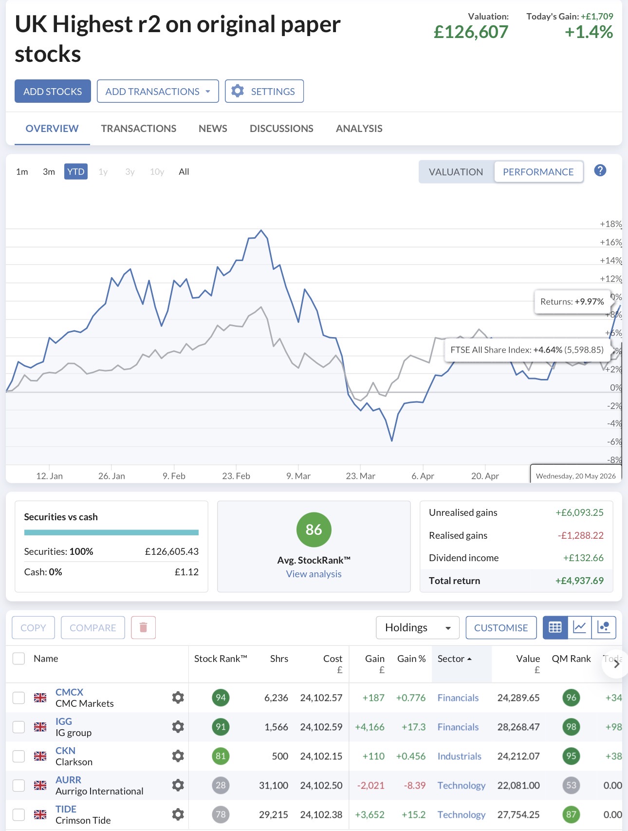Click the IGG QM Rank 98 badge
Image resolution: width=628 pixels, height=831 pixels.
(571, 727)
